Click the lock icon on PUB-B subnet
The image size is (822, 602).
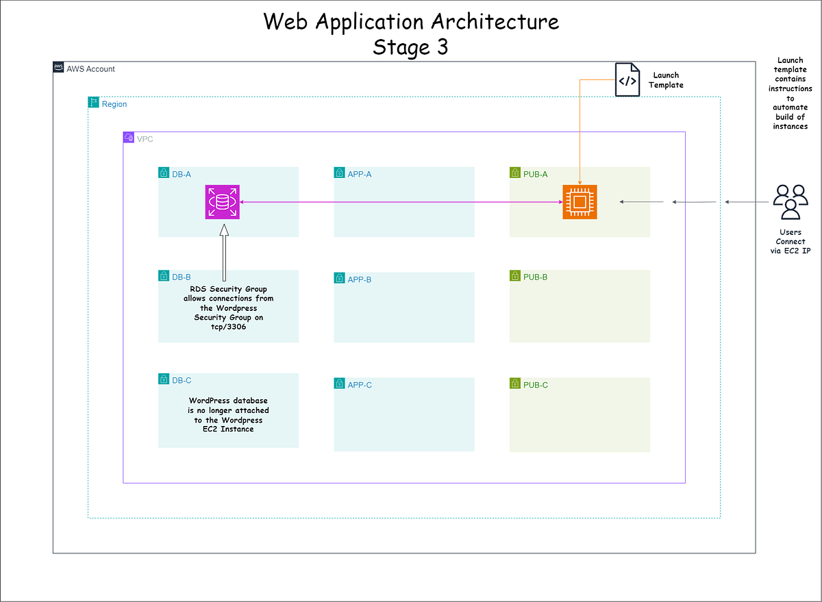514,274
